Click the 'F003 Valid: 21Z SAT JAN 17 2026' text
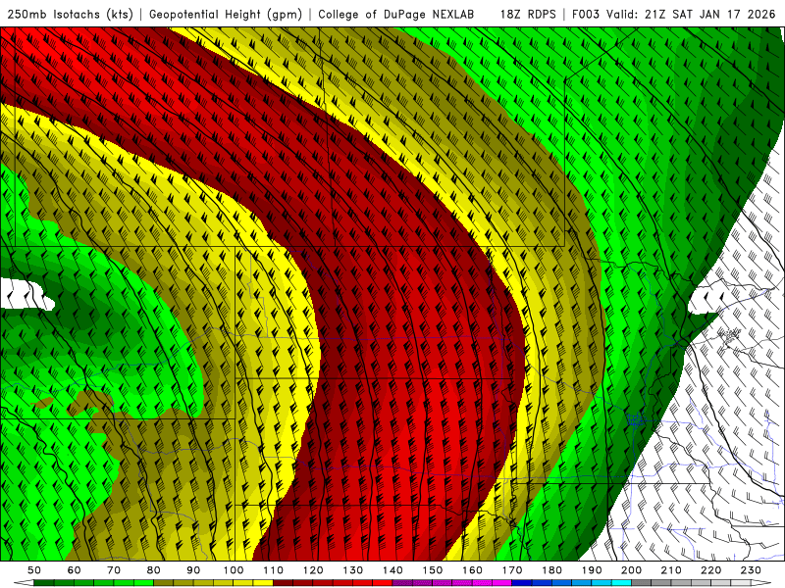 673,14
